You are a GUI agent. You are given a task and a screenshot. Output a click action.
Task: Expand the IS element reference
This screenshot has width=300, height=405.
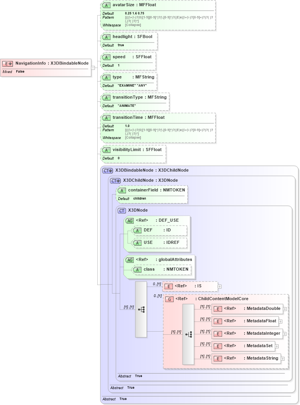(x=220, y=287)
